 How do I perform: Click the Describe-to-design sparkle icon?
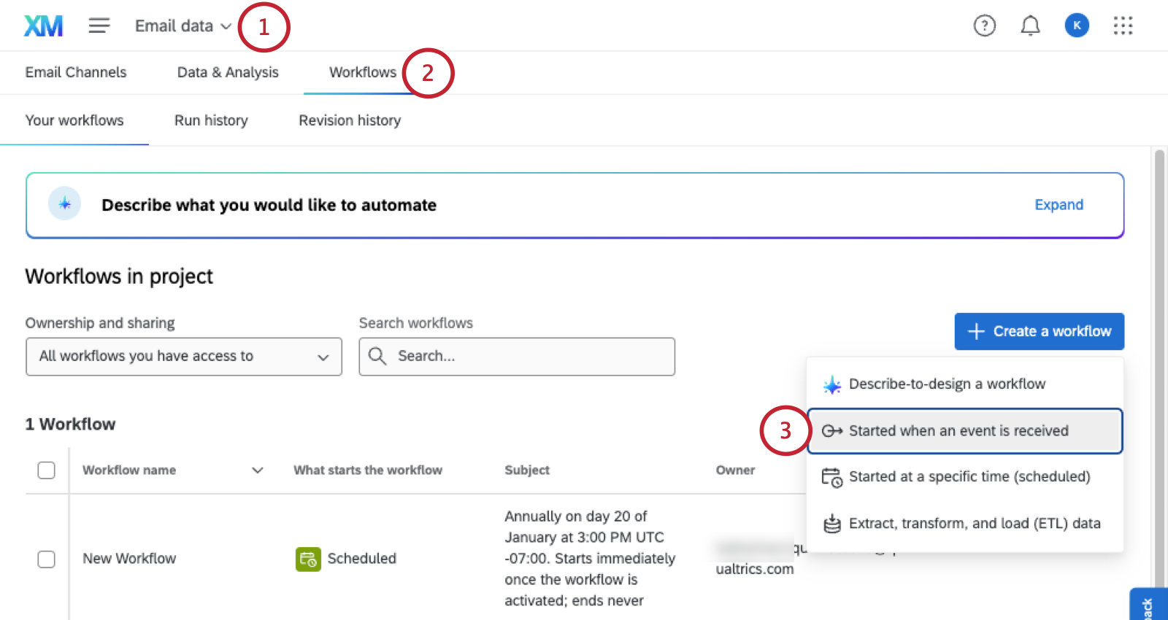click(831, 384)
